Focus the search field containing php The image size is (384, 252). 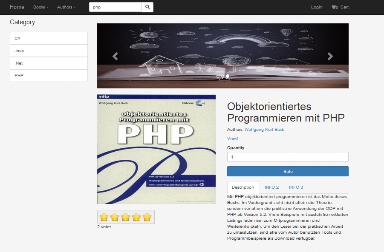click(115, 7)
